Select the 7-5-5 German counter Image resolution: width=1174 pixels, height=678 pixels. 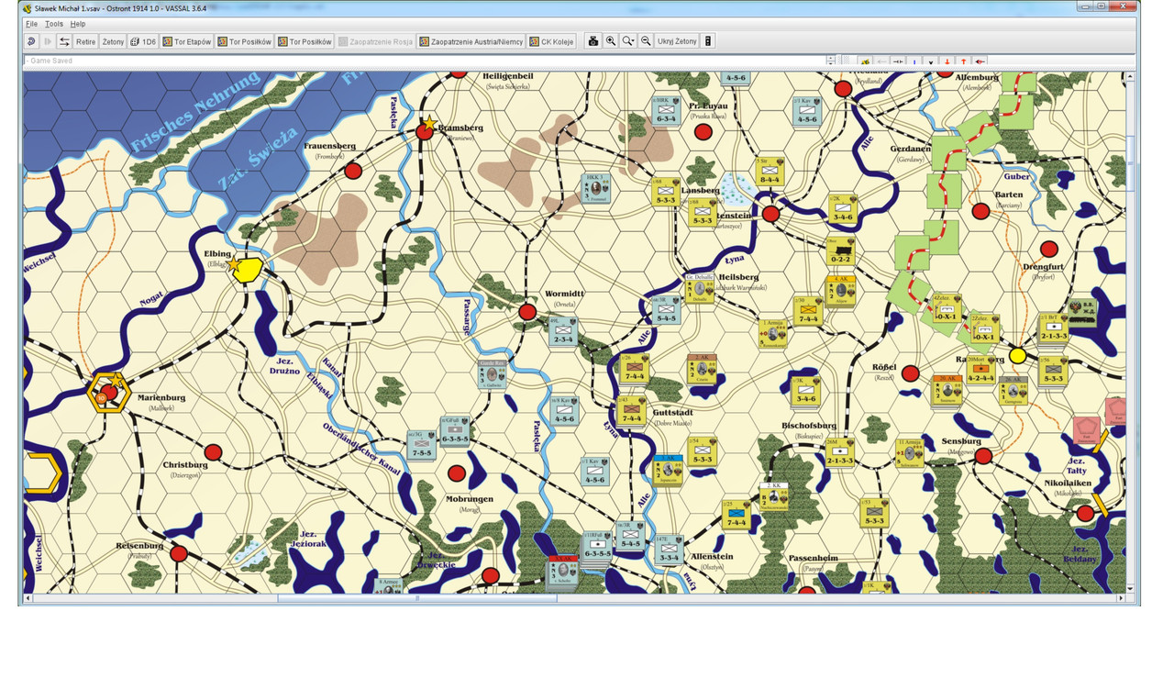tap(422, 445)
